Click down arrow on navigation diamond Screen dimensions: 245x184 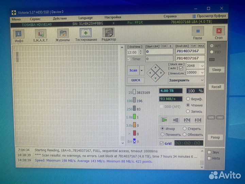coord(156,79)
